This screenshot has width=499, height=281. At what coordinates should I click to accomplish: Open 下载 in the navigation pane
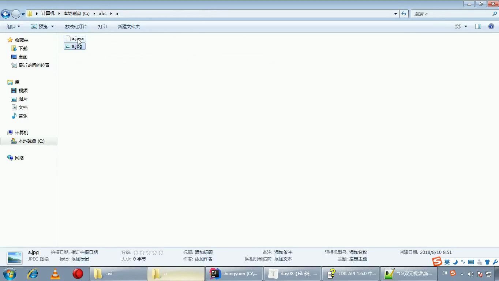tap(23, 48)
